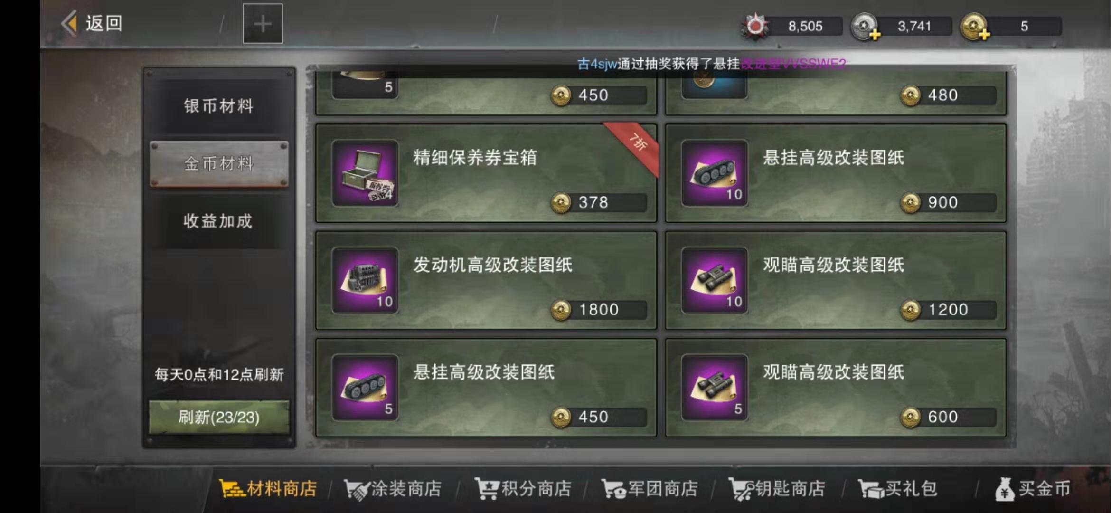Open the 钥匙商店

coord(777,489)
